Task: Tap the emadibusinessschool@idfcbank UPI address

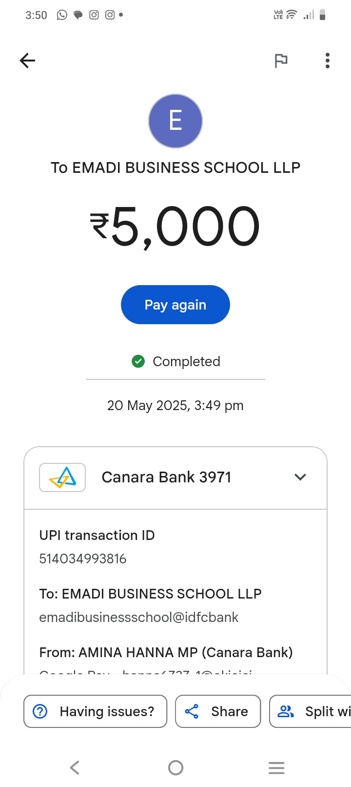Action: pos(139,617)
